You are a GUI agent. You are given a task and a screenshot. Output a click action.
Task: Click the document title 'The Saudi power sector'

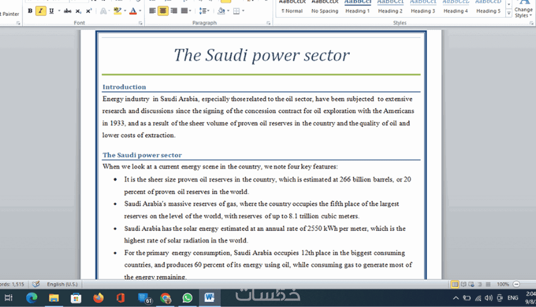(x=261, y=55)
